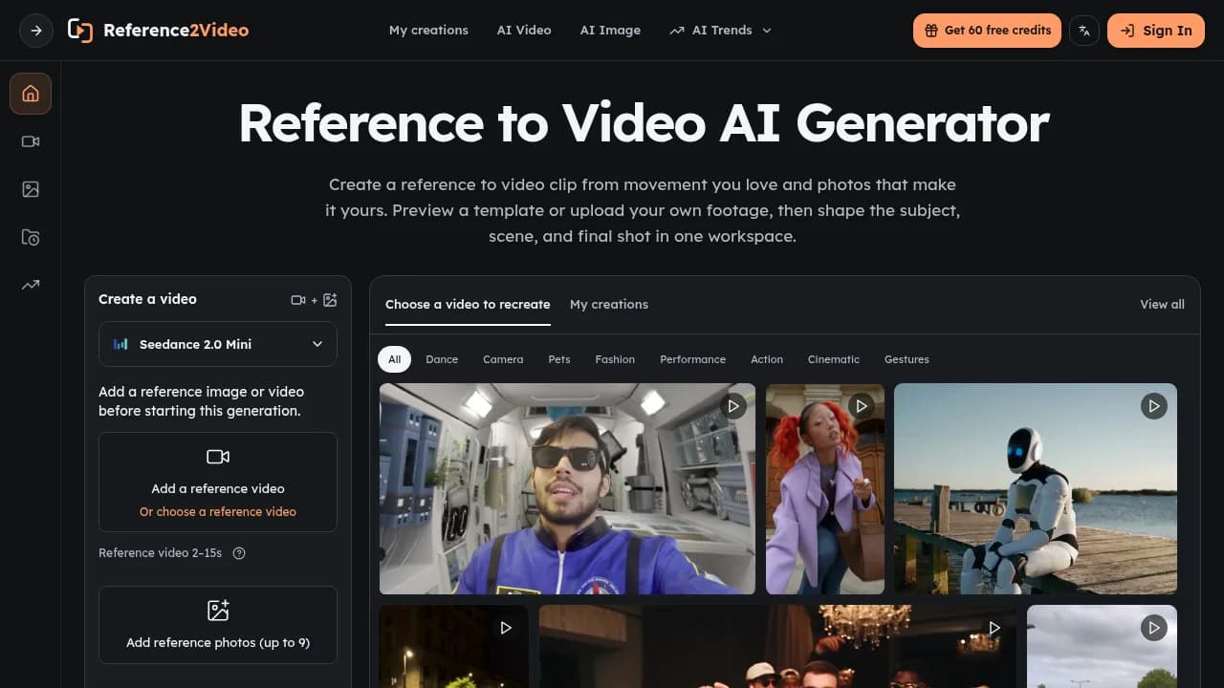
Task: Filter videos by Gestures
Action: pos(907,359)
